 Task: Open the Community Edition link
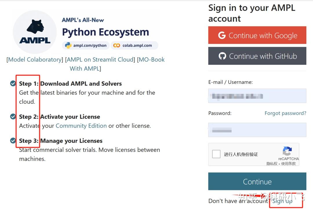click(81, 126)
